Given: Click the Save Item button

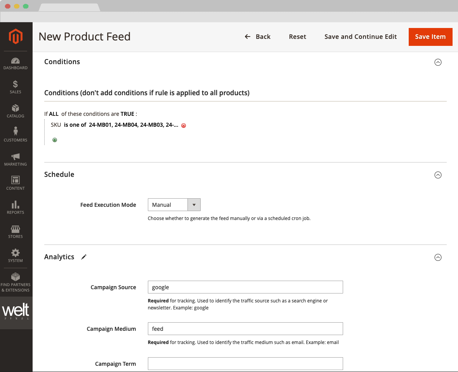Looking at the screenshot, I should point(430,37).
